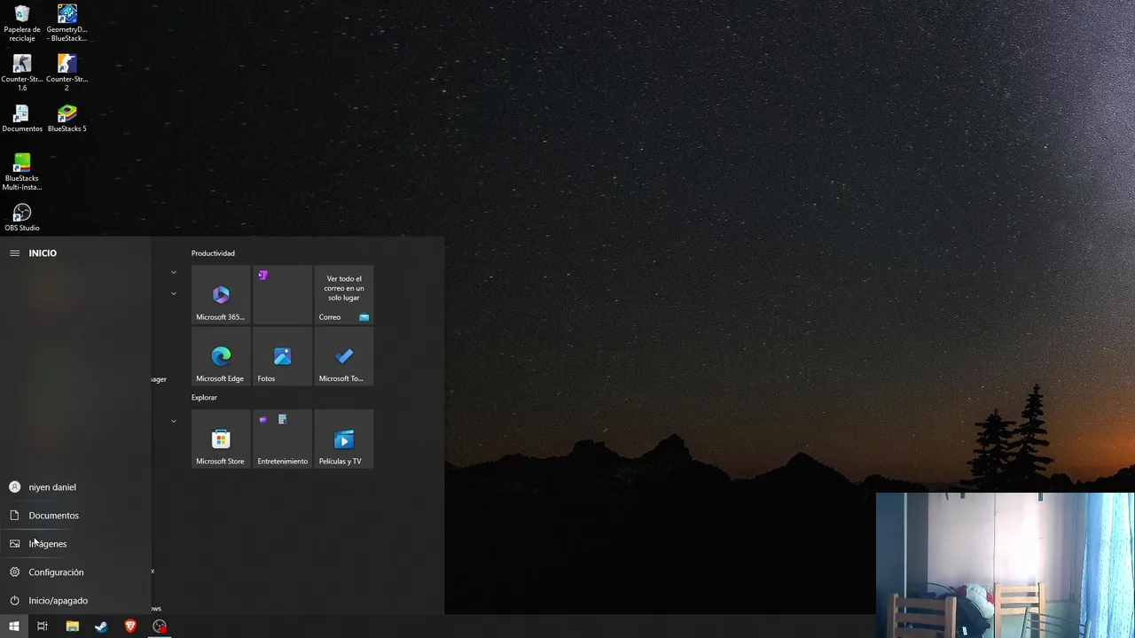Select the BlueStacks Multi-Instance desktop icon
Screen dimensions: 1135x638
(x=22, y=172)
